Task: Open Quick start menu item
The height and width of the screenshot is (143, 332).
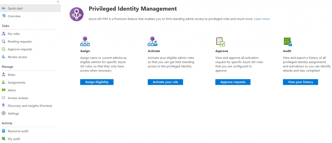Action: (30, 8)
